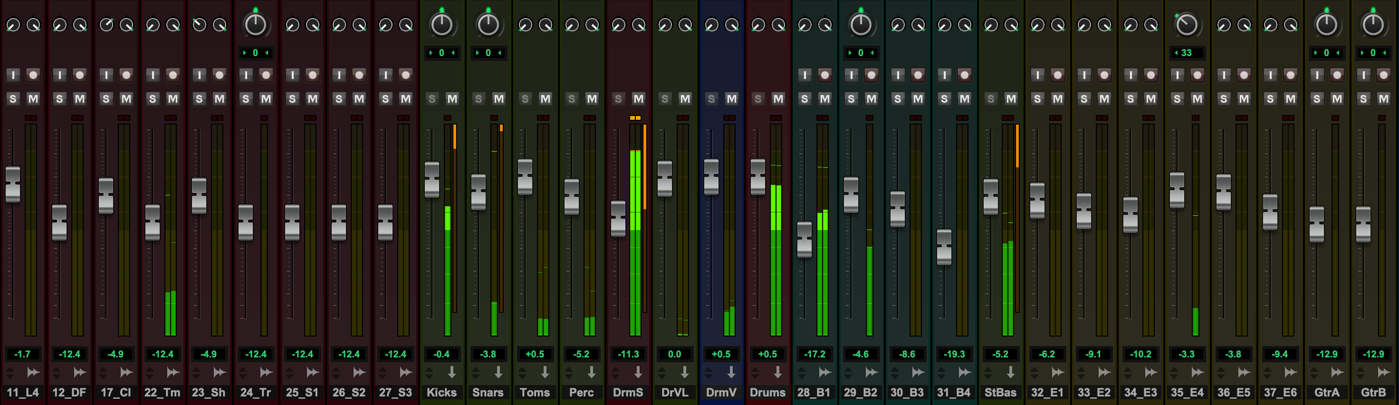This screenshot has width=1399, height=405.
Task: Open the pan value field showing 33
Action: [1187, 53]
